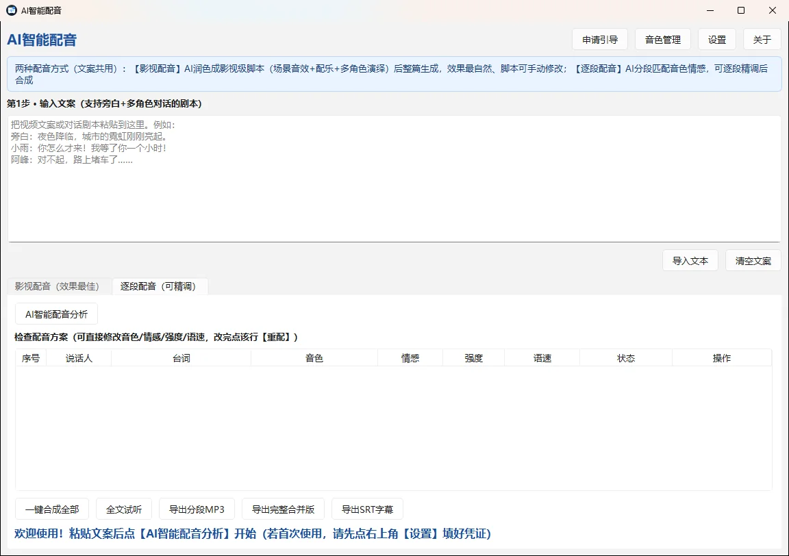The width and height of the screenshot is (789, 556).
Task: Click 清空文案 to clear the script
Action: 753,261
